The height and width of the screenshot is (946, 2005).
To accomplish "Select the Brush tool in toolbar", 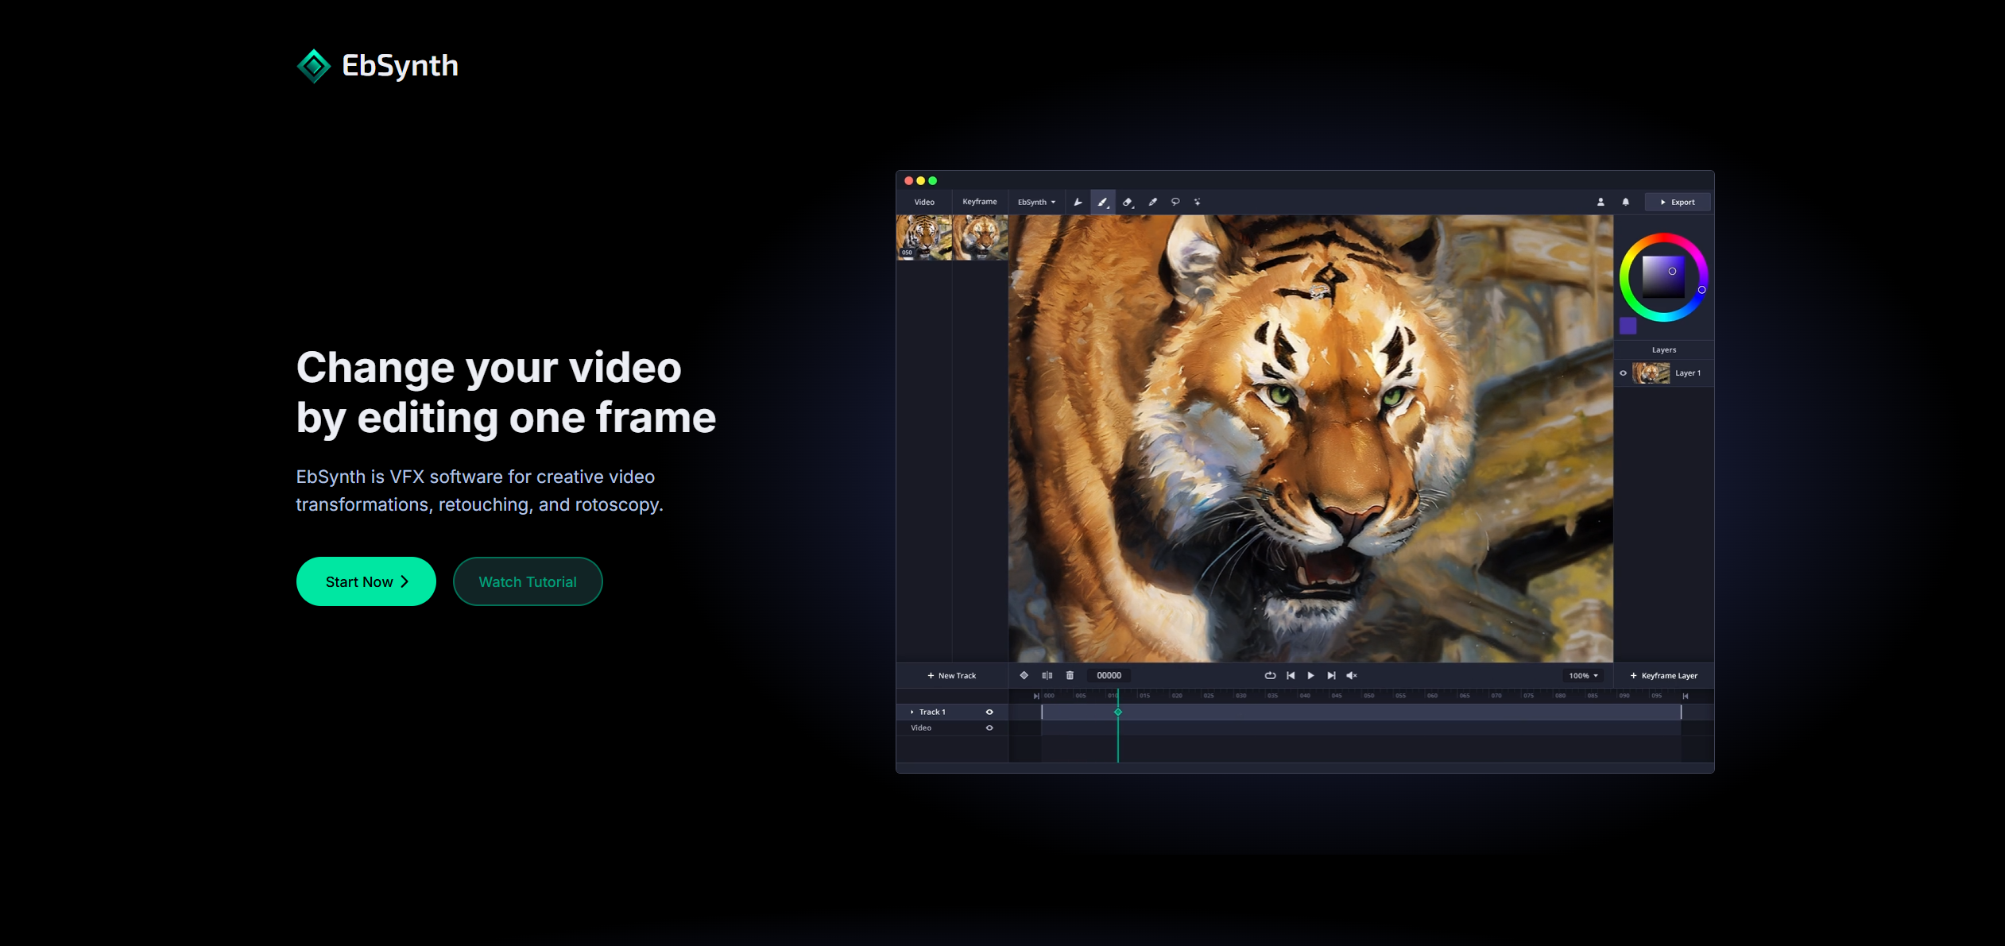I will (x=1102, y=203).
